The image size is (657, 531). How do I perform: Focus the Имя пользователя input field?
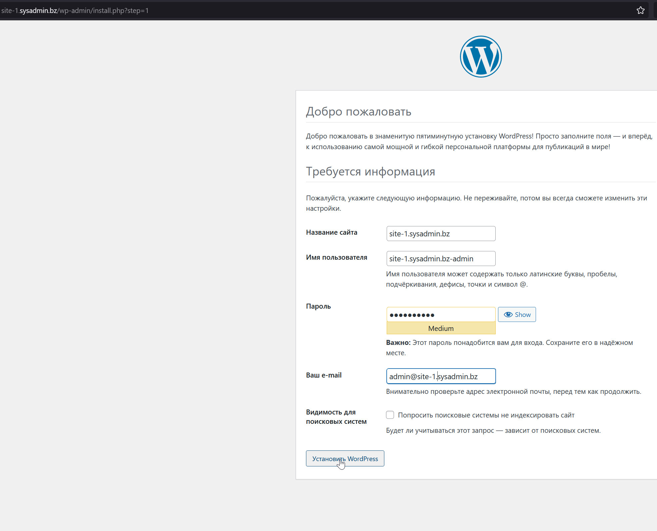[441, 259]
